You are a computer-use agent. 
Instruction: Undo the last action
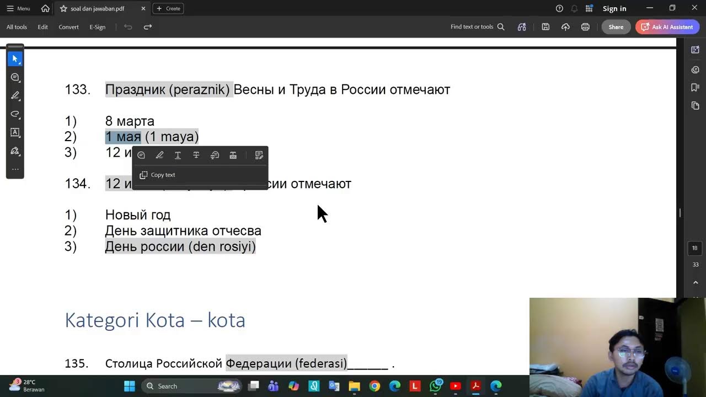tap(128, 27)
